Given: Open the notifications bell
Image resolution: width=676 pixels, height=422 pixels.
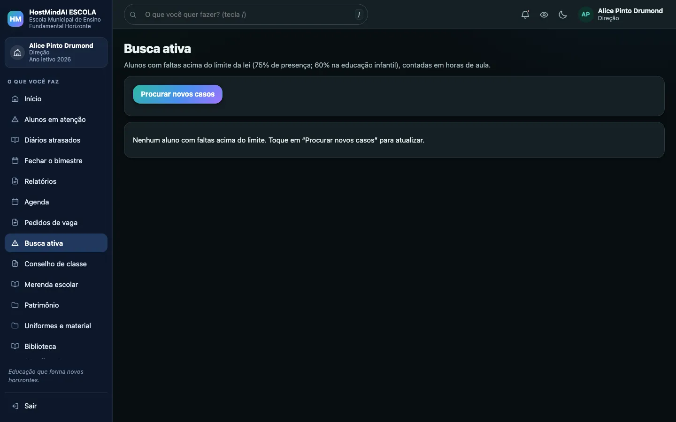Looking at the screenshot, I should click(x=525, y=15).
